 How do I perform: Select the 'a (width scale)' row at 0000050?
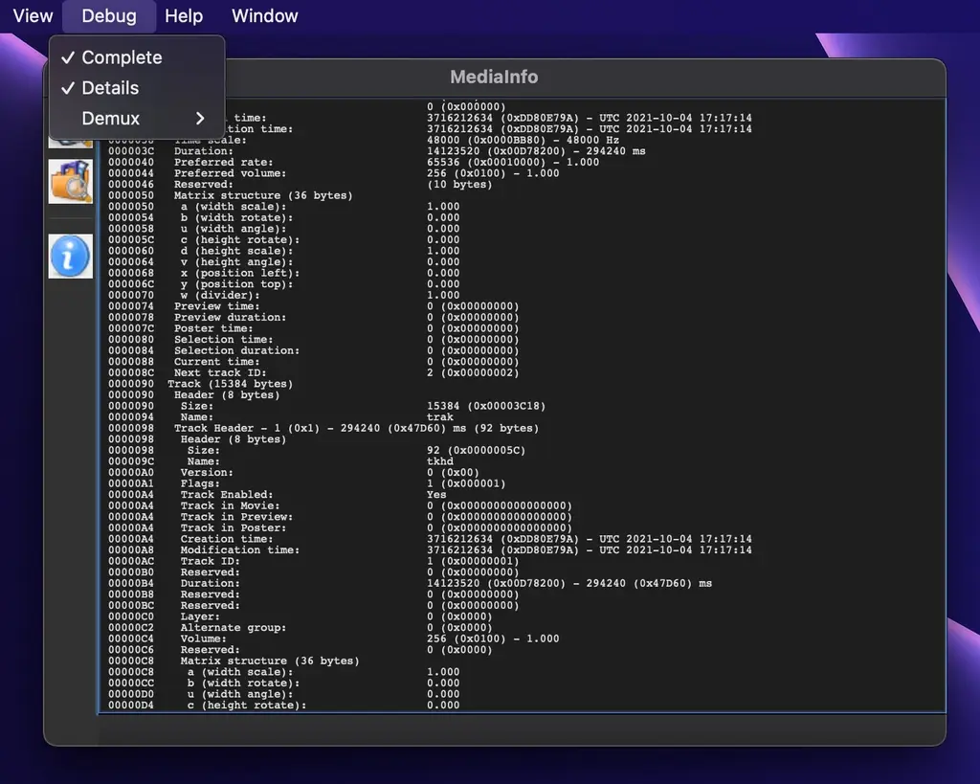283,207
